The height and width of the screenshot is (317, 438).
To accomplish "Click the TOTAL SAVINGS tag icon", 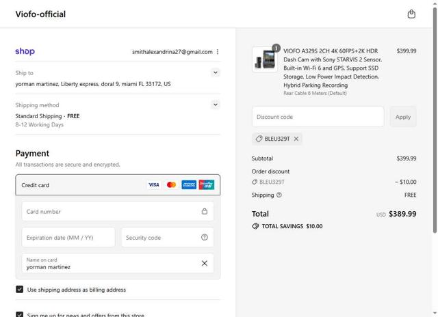I will pos(255,226).
